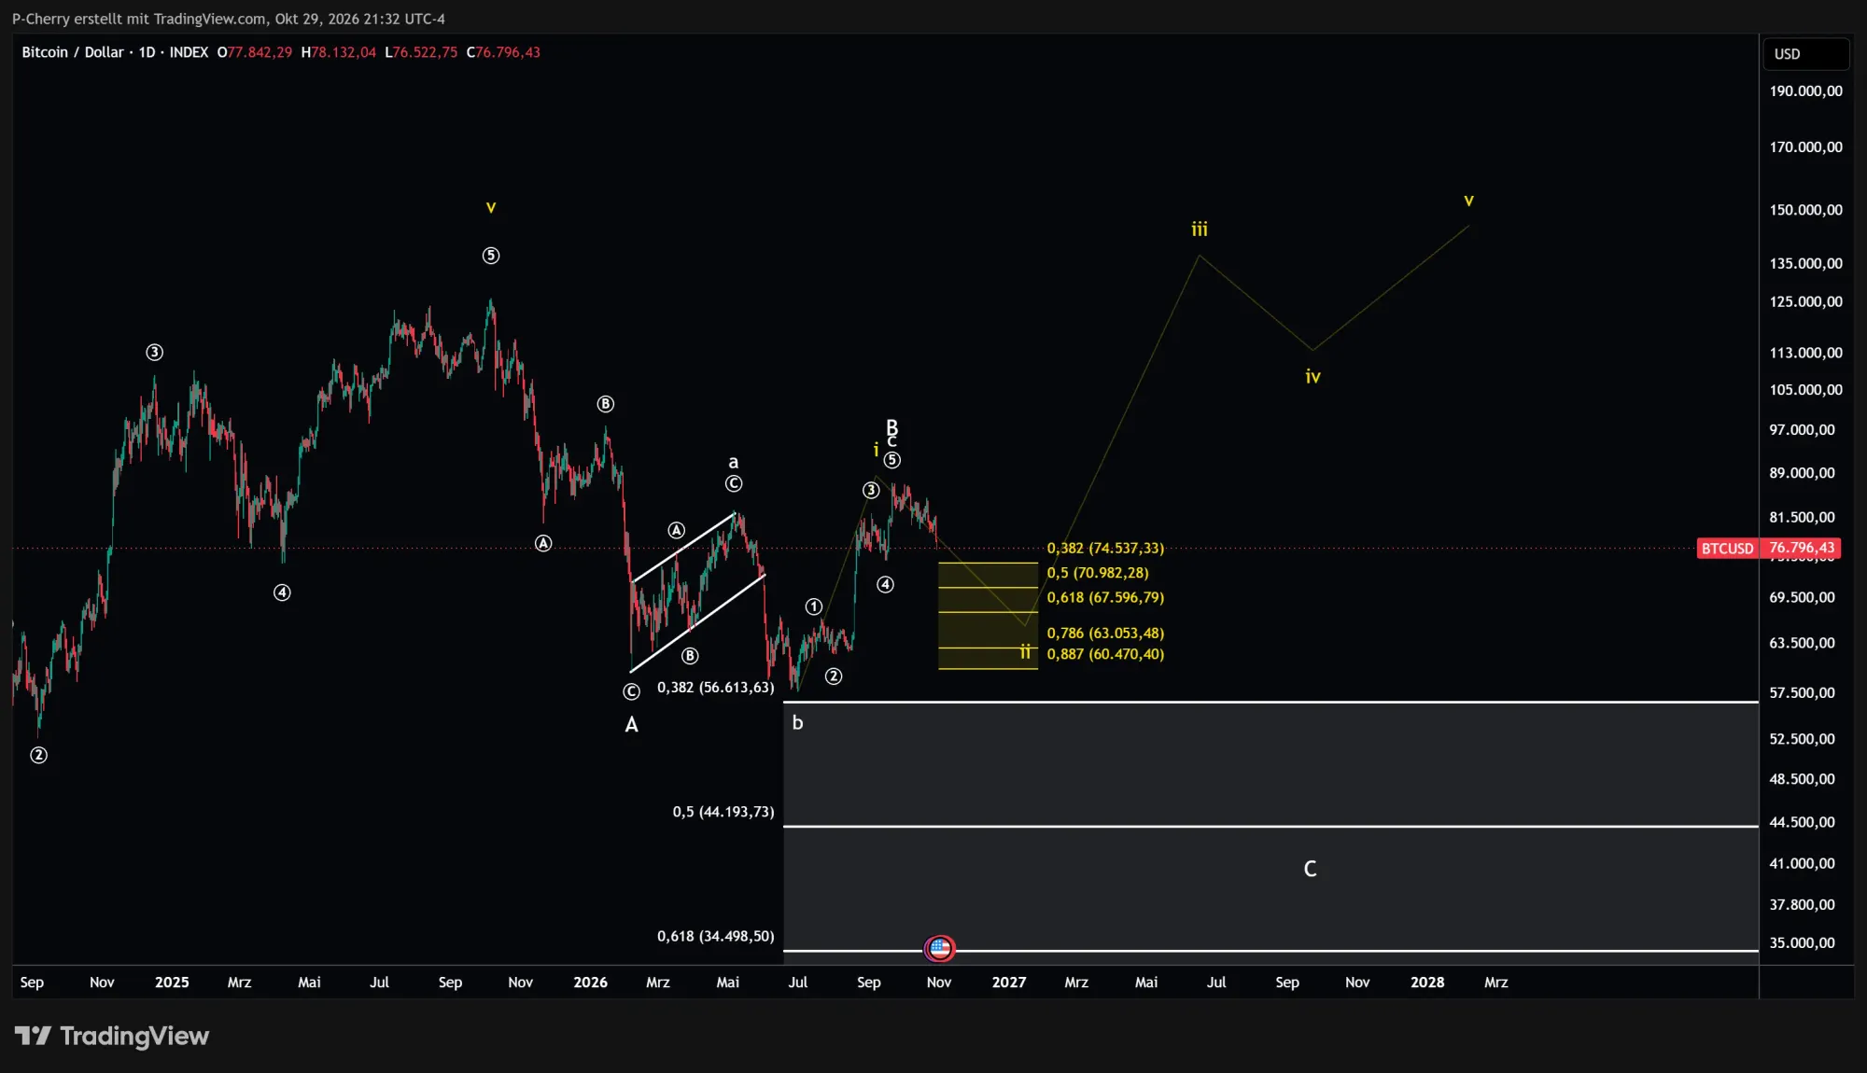Click 35.000,00 on the price axis
Image resolution: width=1867 pixels, height=1073 pixels.
click(x=1803, y=943)
